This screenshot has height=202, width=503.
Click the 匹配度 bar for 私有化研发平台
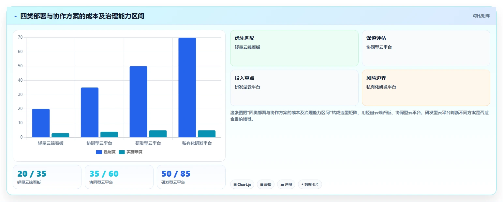[x=187, y=88]
